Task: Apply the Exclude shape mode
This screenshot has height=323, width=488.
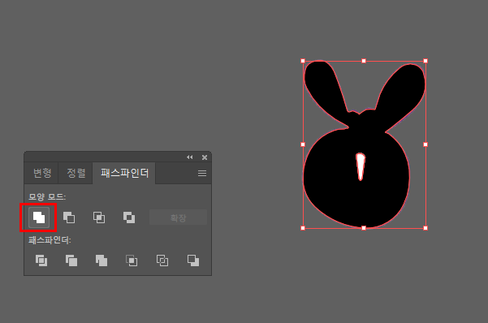Action: tap(129, 217)
